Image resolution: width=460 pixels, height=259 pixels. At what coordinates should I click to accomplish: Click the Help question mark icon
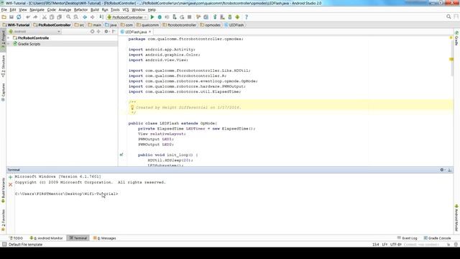click(247, 17)
